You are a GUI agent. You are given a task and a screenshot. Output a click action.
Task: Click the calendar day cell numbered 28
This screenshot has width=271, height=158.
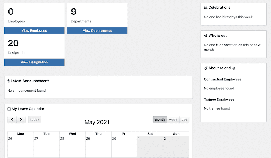tap(72, 147)
